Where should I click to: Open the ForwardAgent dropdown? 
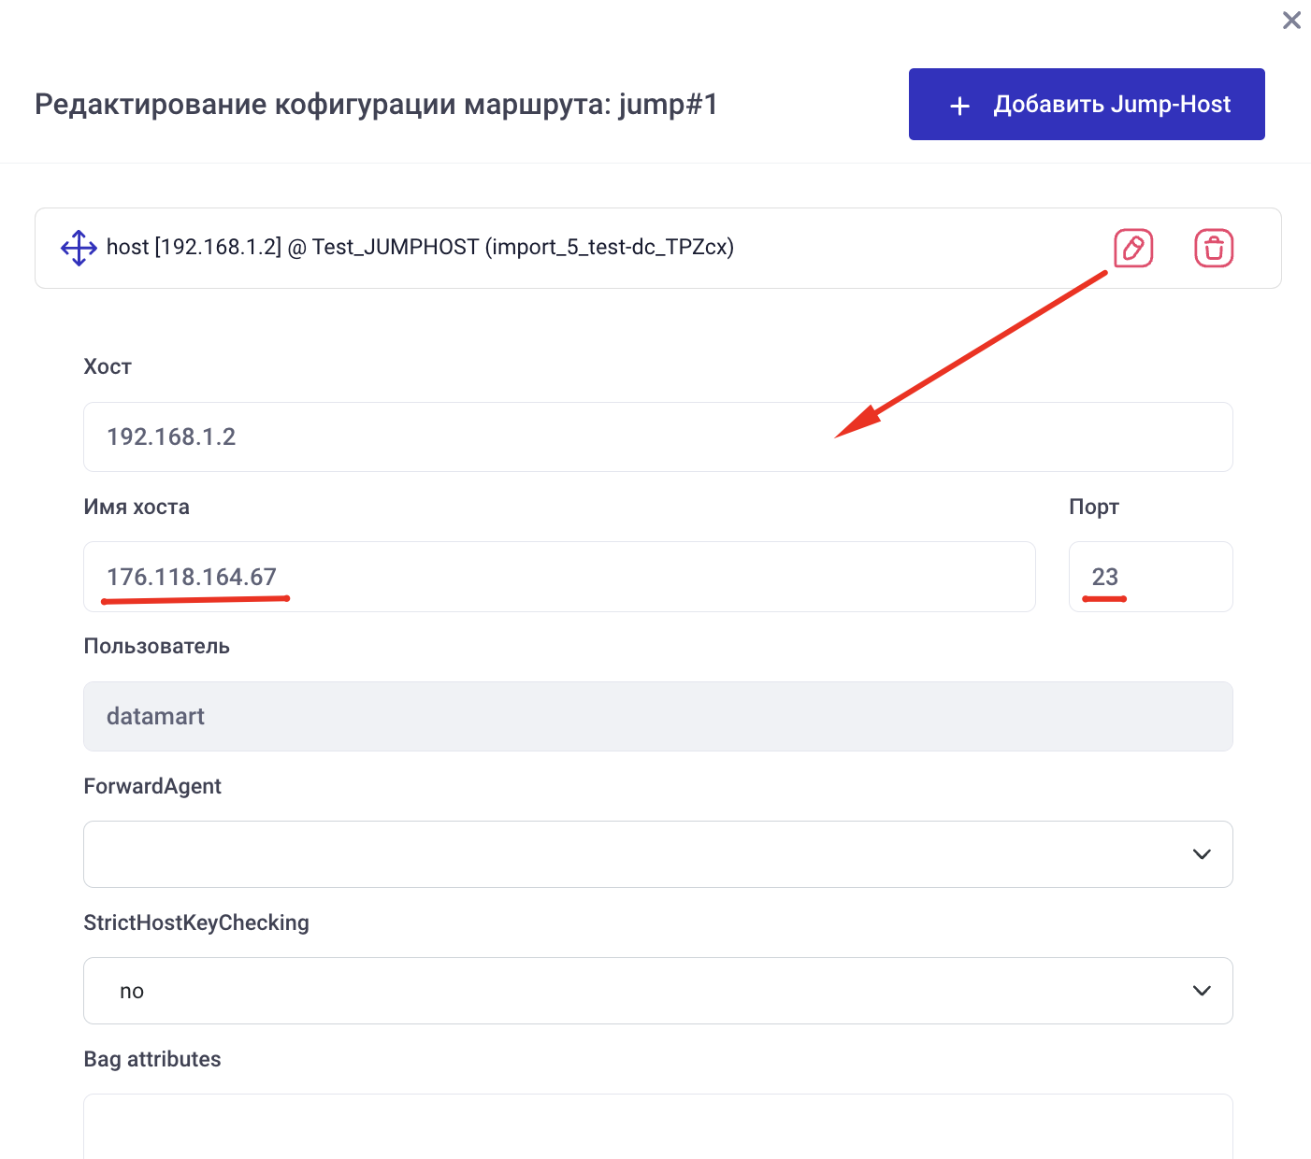[636, 854]
